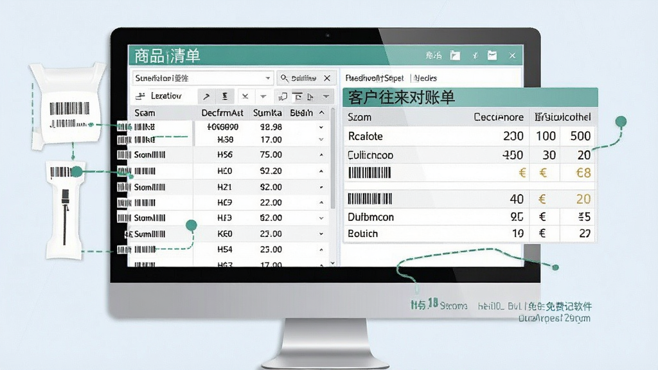
Task: Click the yen currency icon in the title bar
Action: click(475, 55)
